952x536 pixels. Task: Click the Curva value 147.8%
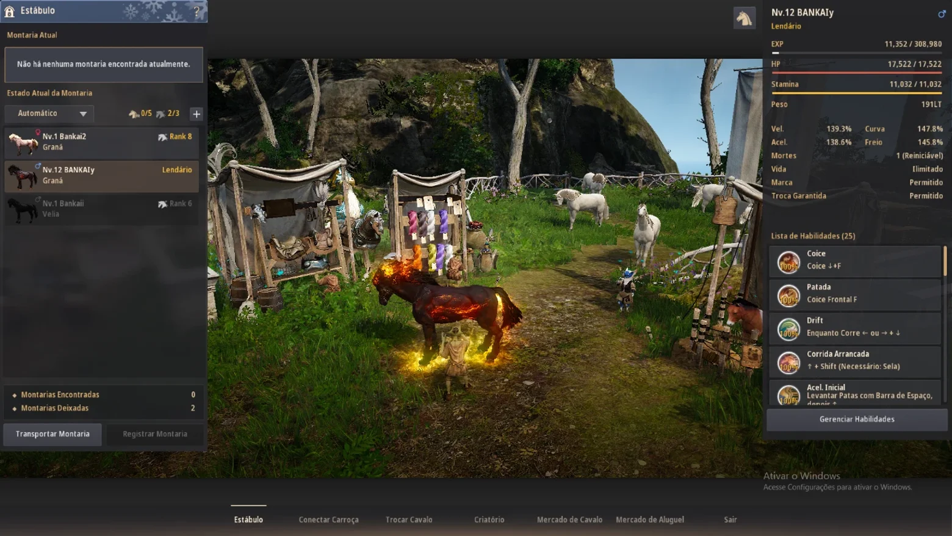click(930, 129)
